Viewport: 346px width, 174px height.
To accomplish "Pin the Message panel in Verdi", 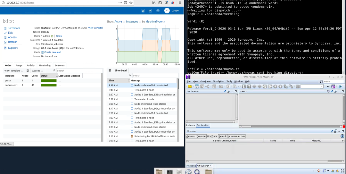I will 332,131.
